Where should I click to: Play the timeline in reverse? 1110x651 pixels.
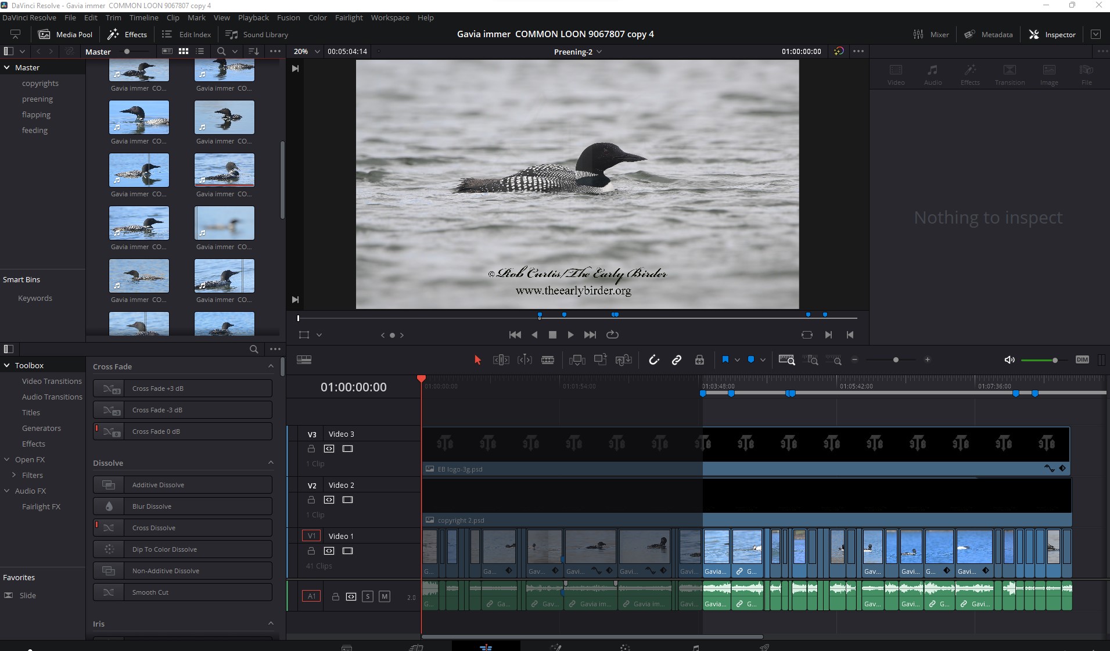tap(534, 335)
